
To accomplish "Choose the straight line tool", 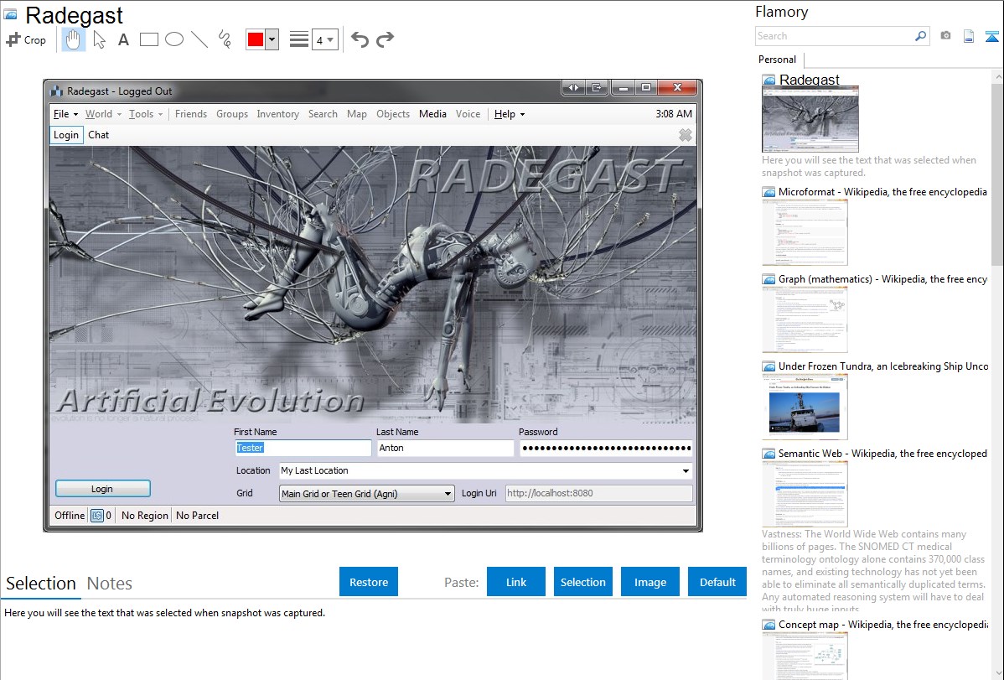I will point(199,39).
